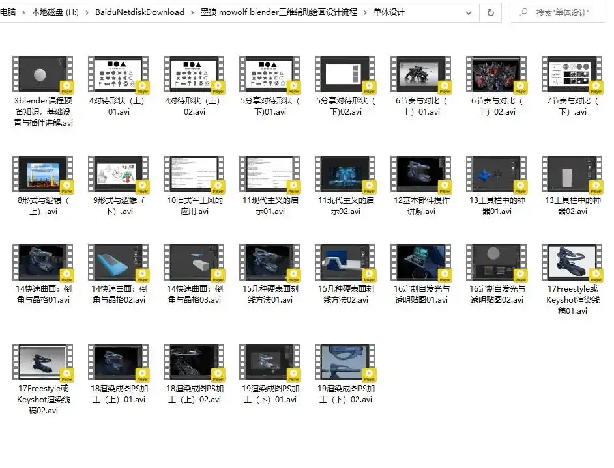Click the Player icon on 8形式与逻辑（上）.avi

(x=65, y=187)
